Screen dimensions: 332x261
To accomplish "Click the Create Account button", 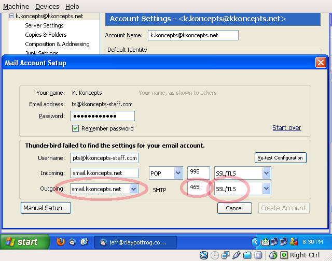I will tap(284, 208).
